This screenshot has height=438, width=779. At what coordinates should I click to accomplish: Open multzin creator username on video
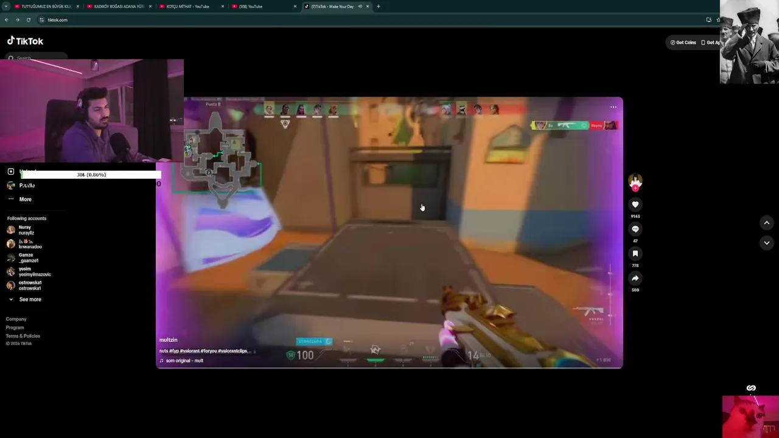[x=169, y=340]
